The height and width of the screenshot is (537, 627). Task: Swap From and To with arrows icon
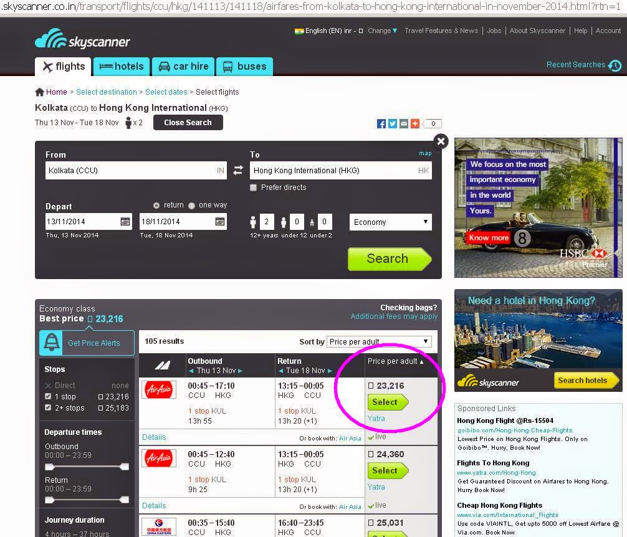tap(238, 171)
